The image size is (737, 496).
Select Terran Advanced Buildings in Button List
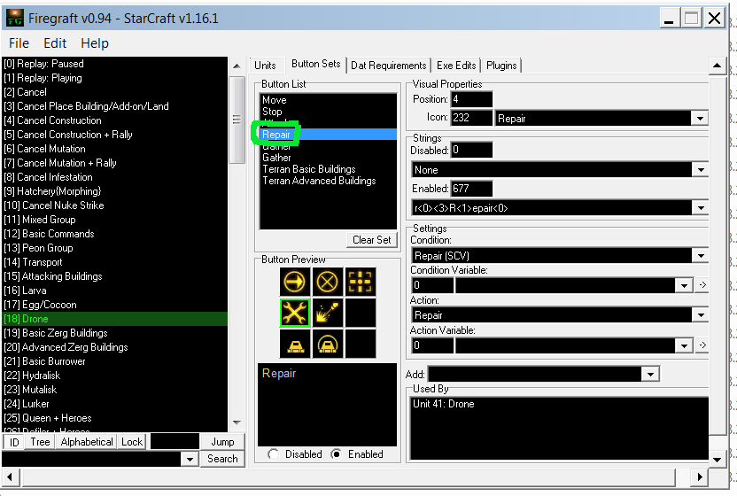point(319,181)
